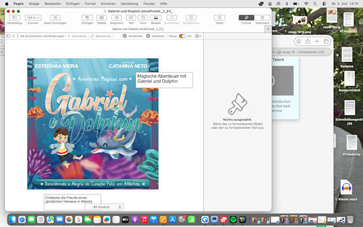Toggle change tracking Pause/Ein switch

click(182, 36)
